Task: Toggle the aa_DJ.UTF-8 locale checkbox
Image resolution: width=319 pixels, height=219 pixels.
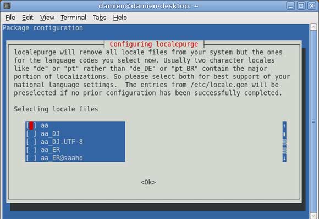Action: [x=31, y=142]
